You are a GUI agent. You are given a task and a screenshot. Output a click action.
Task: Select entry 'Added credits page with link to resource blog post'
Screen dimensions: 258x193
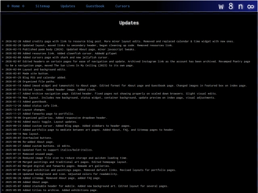(119, 41)
